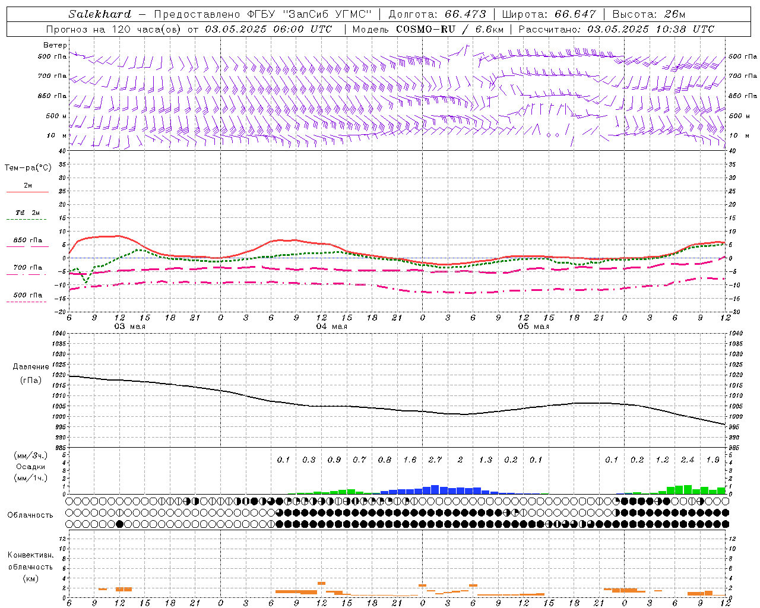Click the 1.2 precipitation value
Viewport: 760px width, 608px height.
662,460
